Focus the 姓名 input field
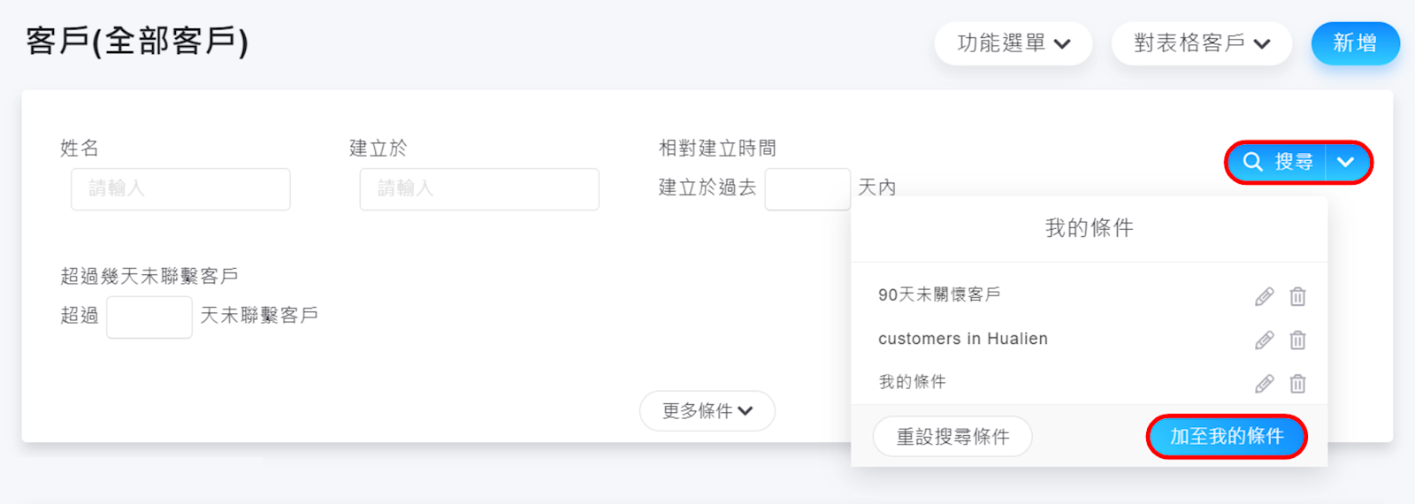 (180, 189)
